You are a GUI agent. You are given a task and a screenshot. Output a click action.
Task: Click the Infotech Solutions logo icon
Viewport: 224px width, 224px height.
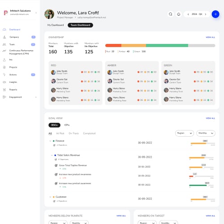click(x=5, y=13)
